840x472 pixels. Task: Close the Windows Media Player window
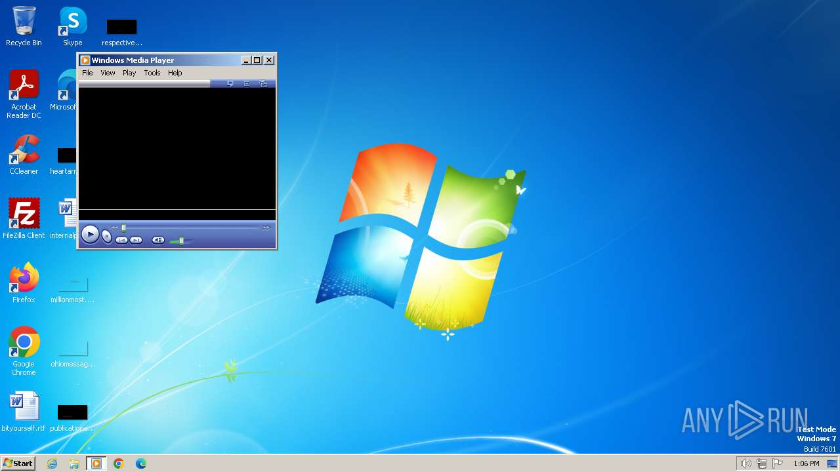pyautogui.click(x=269, y=60)
